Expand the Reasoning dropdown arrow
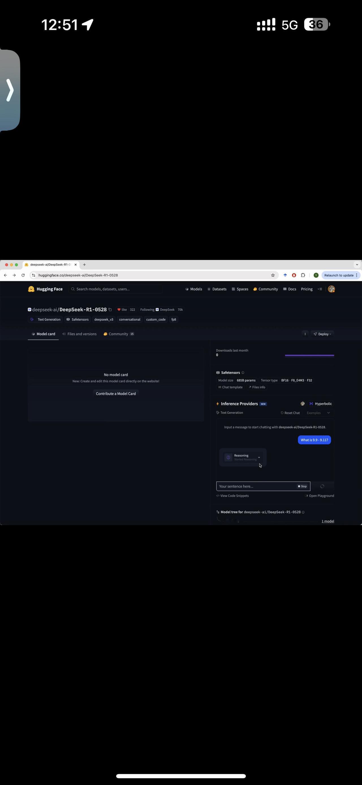The width and height of the screenshot is (362, 785). pyautogui.click(x=259, y=457)
